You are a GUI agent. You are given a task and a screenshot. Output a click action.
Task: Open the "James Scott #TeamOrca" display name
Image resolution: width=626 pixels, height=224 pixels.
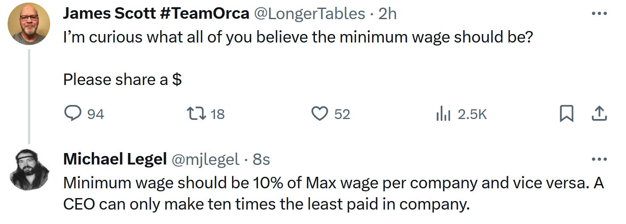tap(156, 14)
